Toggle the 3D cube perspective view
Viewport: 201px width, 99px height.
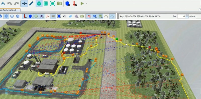(39, 3)
